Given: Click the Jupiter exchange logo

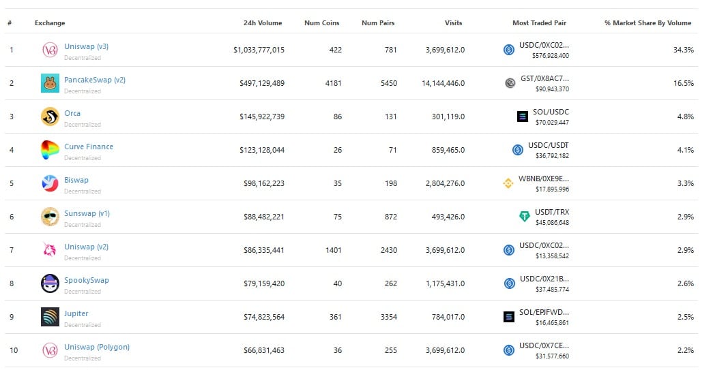Looking at the screenshot, I should pyautogui.click(x=50, y=317).
